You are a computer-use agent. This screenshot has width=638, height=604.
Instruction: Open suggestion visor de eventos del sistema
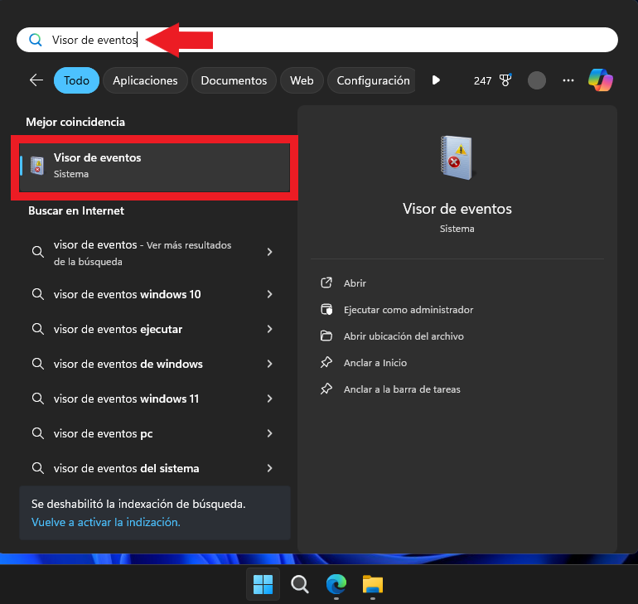click(x=155, y=468)
